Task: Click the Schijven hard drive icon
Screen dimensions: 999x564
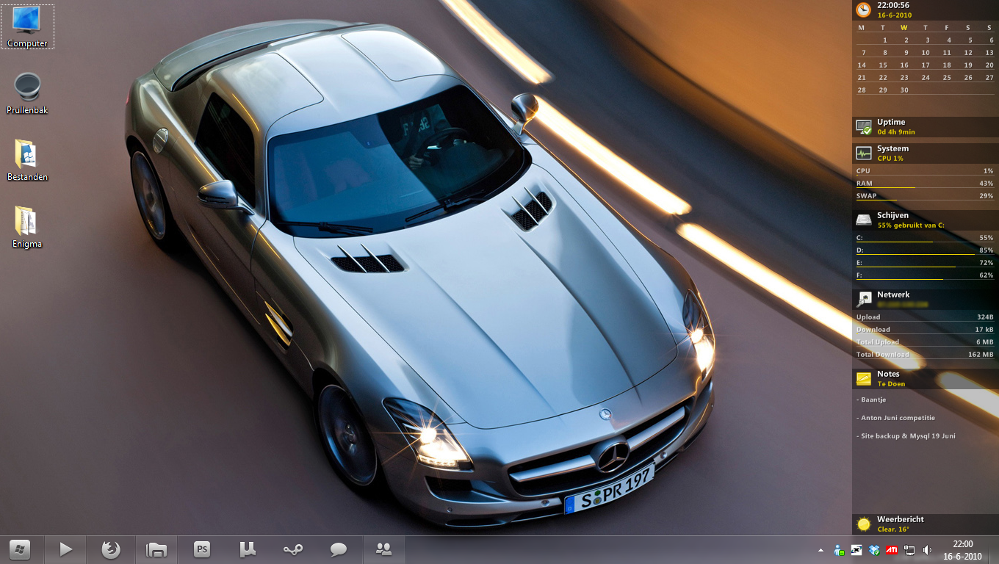Action: click(x=864, y=220)
